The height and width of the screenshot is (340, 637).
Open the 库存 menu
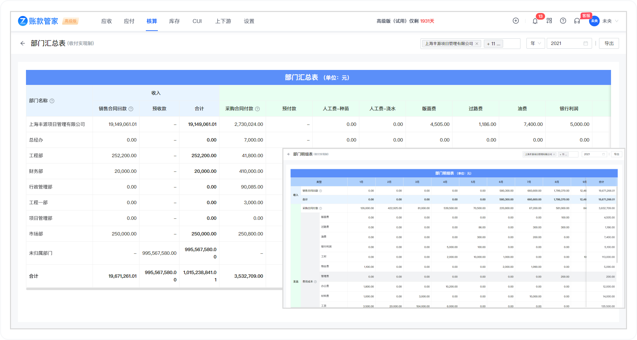click(174, 21)
